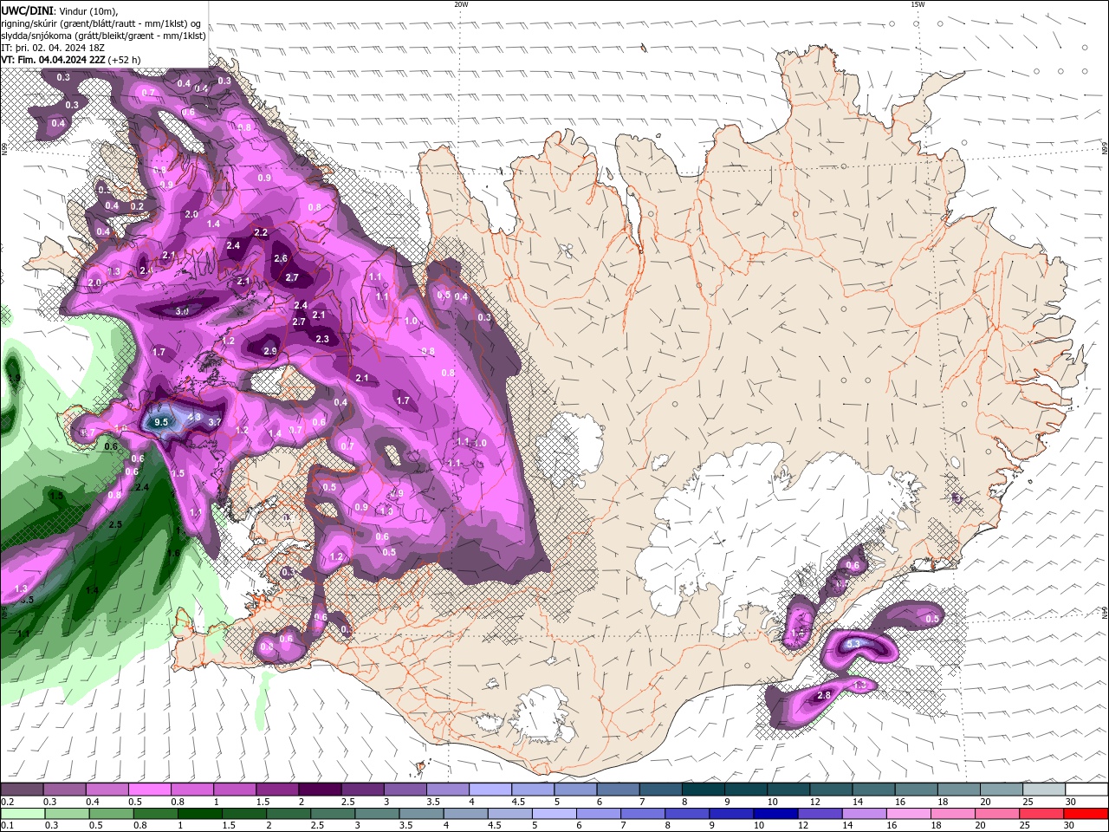Viewport: 1109px width, 832px height.
Task: Click the 0.1 label in the bottom legend
Action: (8, 826)
